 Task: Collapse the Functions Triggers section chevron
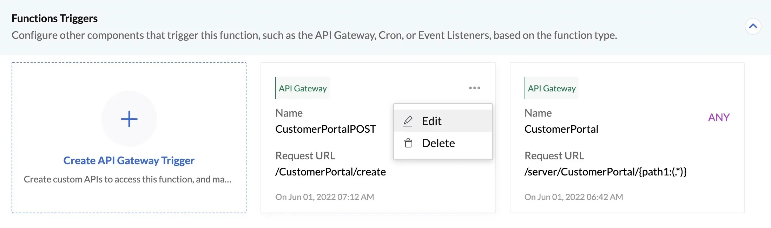(x=753, y=26)
